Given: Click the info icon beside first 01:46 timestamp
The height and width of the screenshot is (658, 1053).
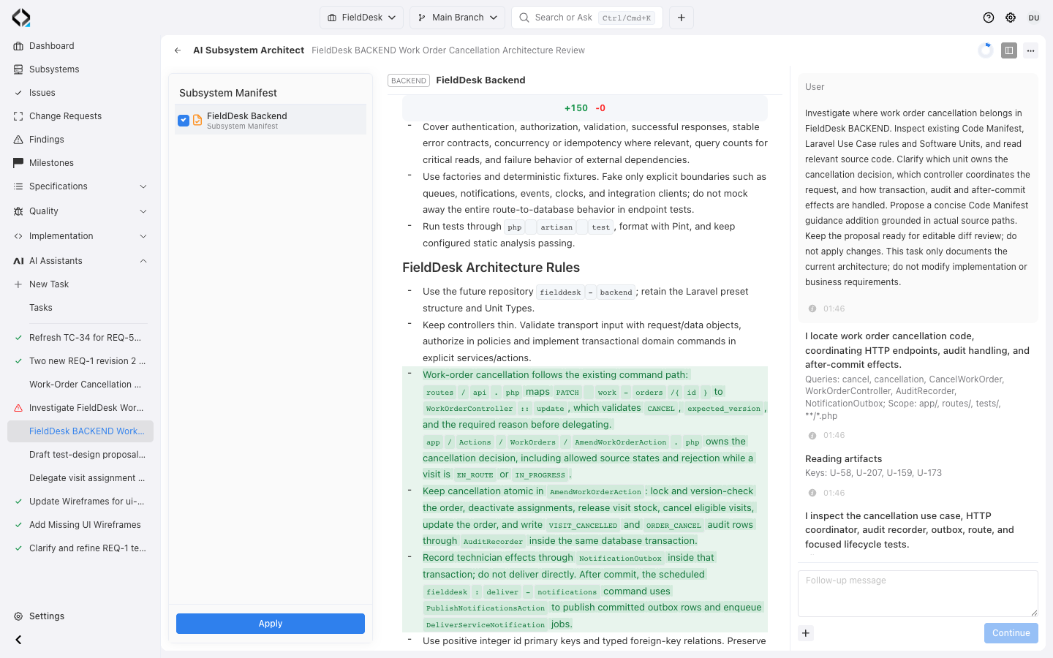Looking at the screenshot, I should pos(812,309).
